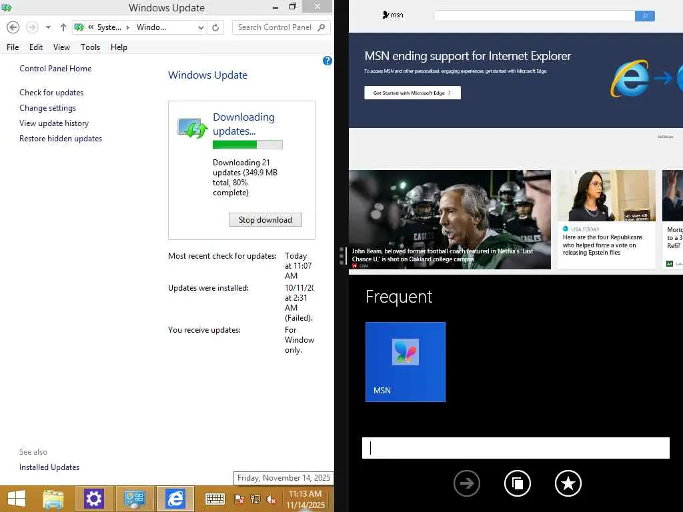
Task: Go back in Control Panel navigation
Action: pyautogui.click(x=13, y=27)
